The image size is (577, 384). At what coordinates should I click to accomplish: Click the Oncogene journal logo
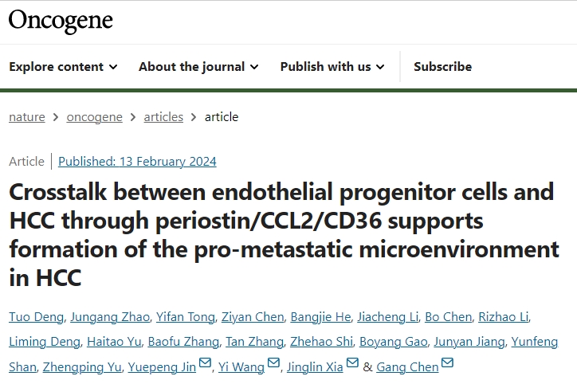pyautogui.click(x=61, y=21)
